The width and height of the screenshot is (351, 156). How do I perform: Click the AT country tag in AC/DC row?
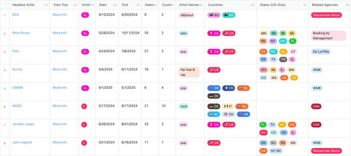coord(214,114)
